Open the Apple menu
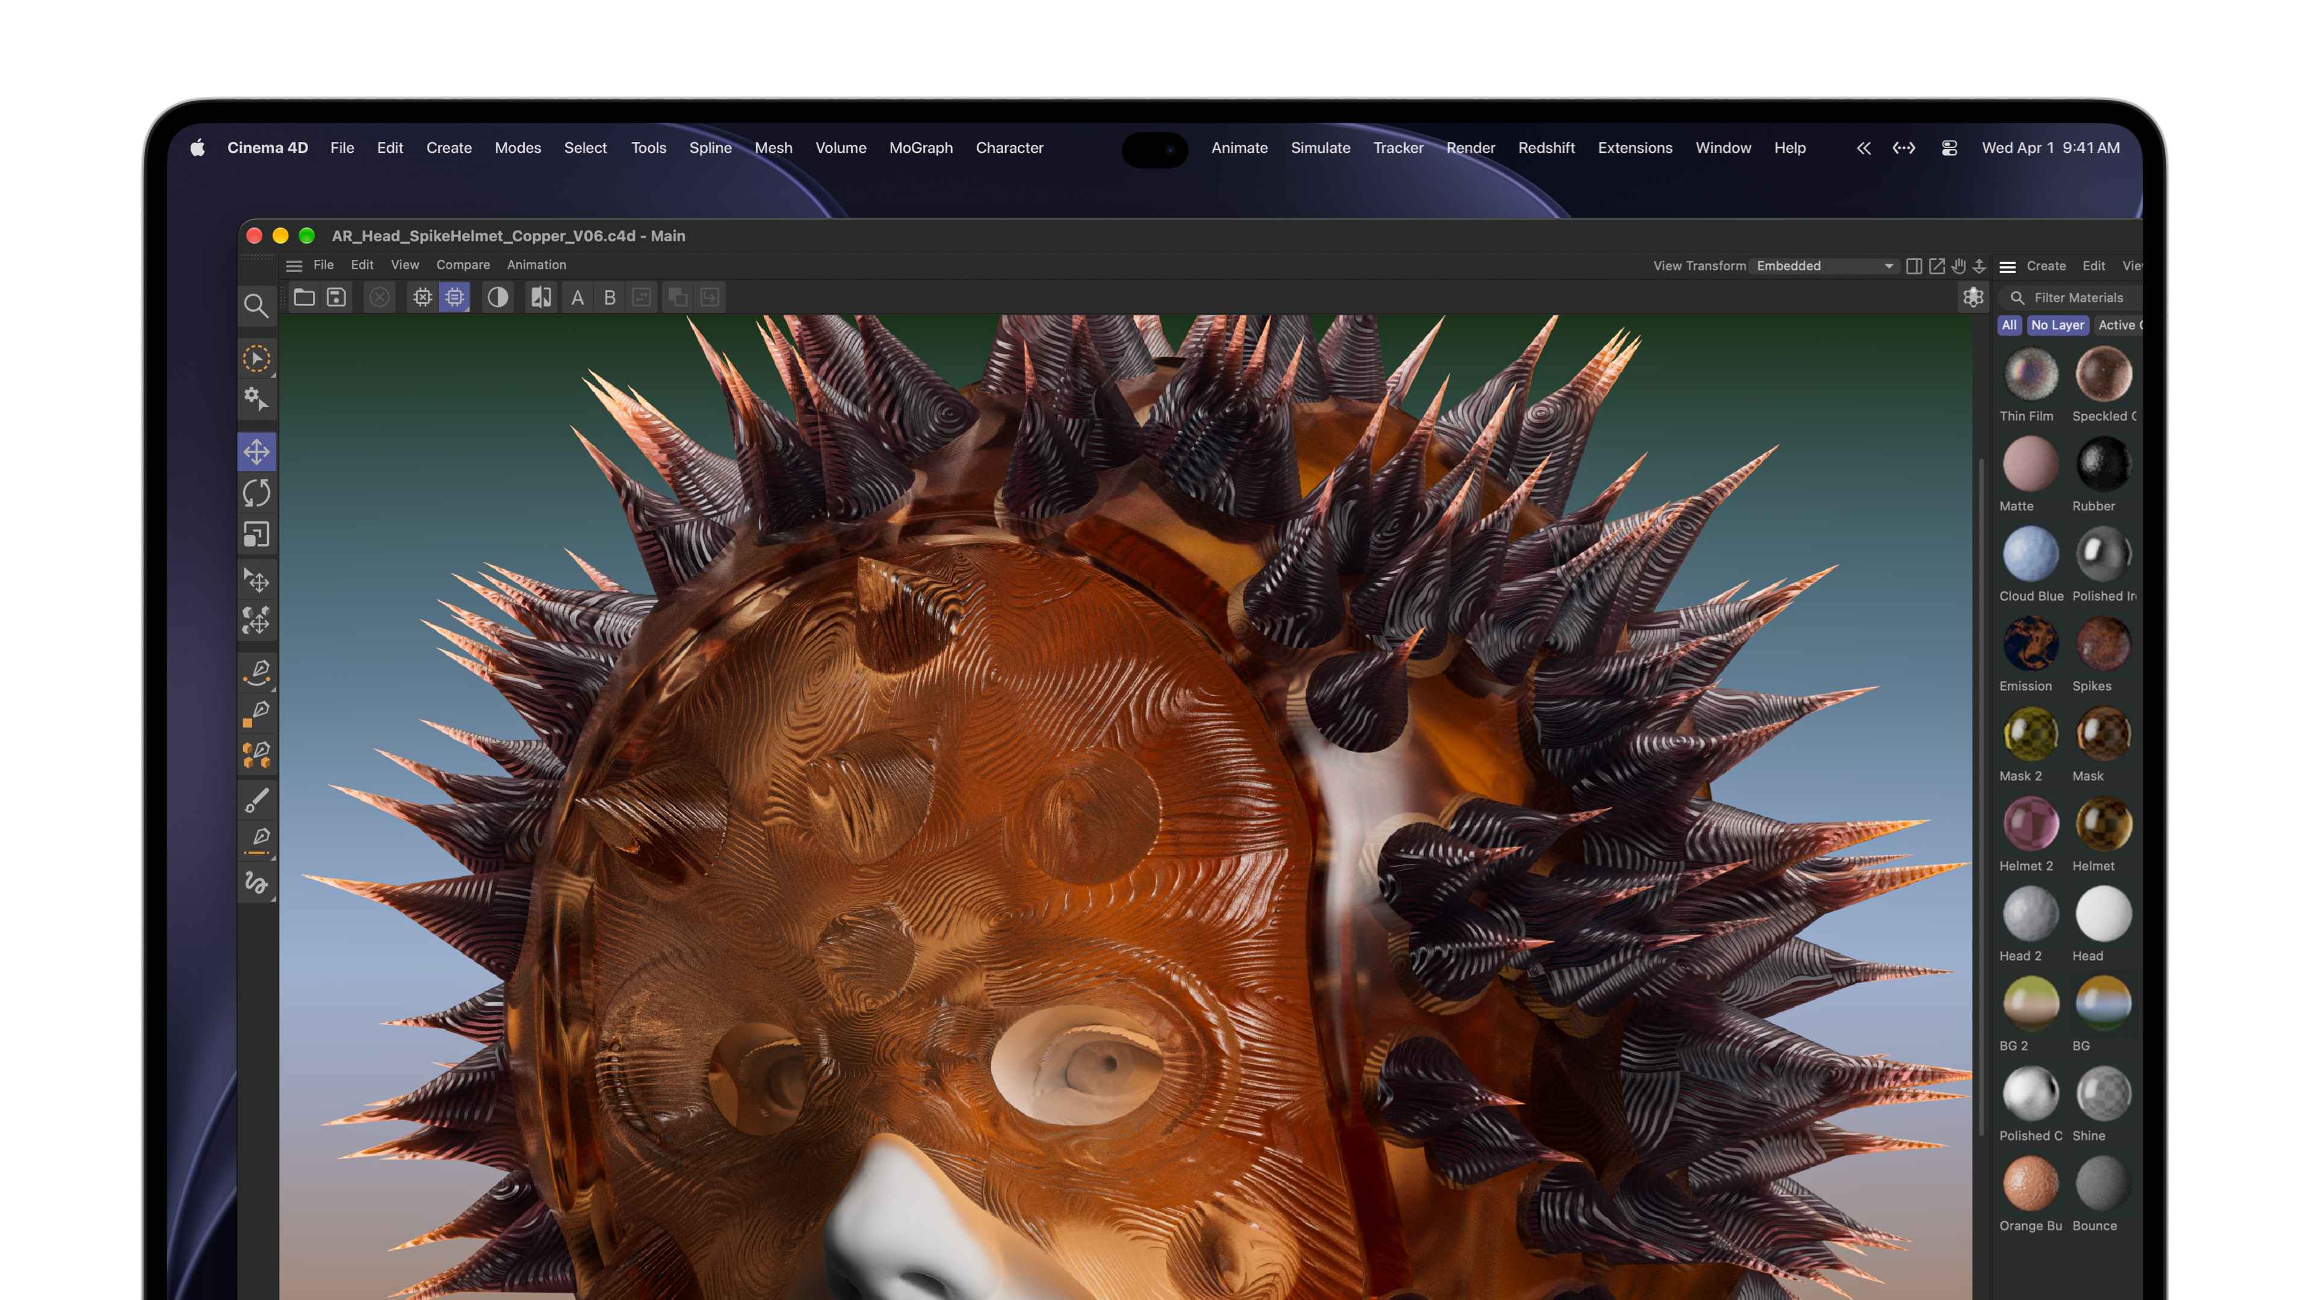Viewport: 2311px width, 1300px height. pyautogui.click(x=197, y=148)
